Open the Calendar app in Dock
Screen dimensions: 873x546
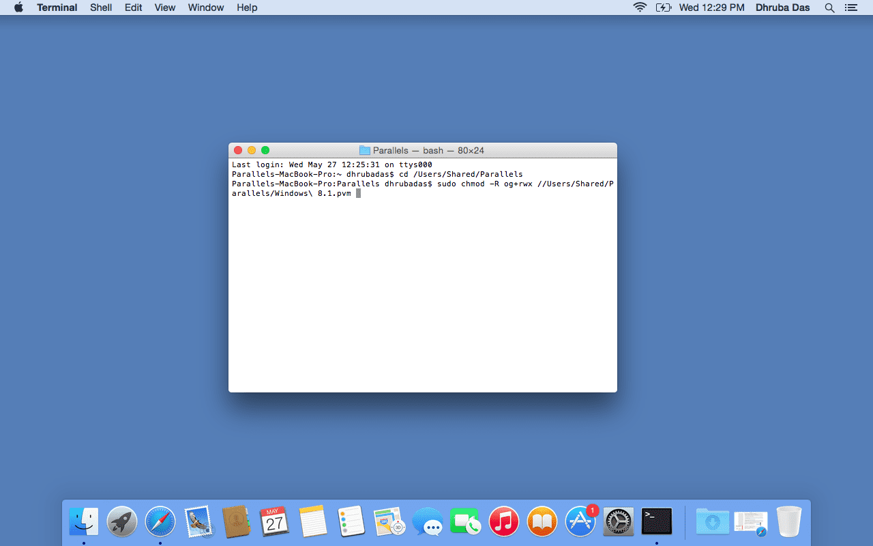click(274, 522)
